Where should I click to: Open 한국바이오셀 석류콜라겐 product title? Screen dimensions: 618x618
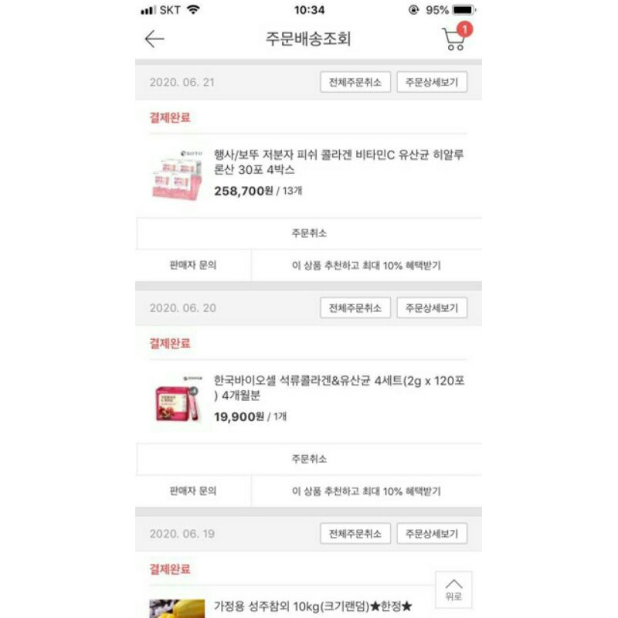coord(339,388)
